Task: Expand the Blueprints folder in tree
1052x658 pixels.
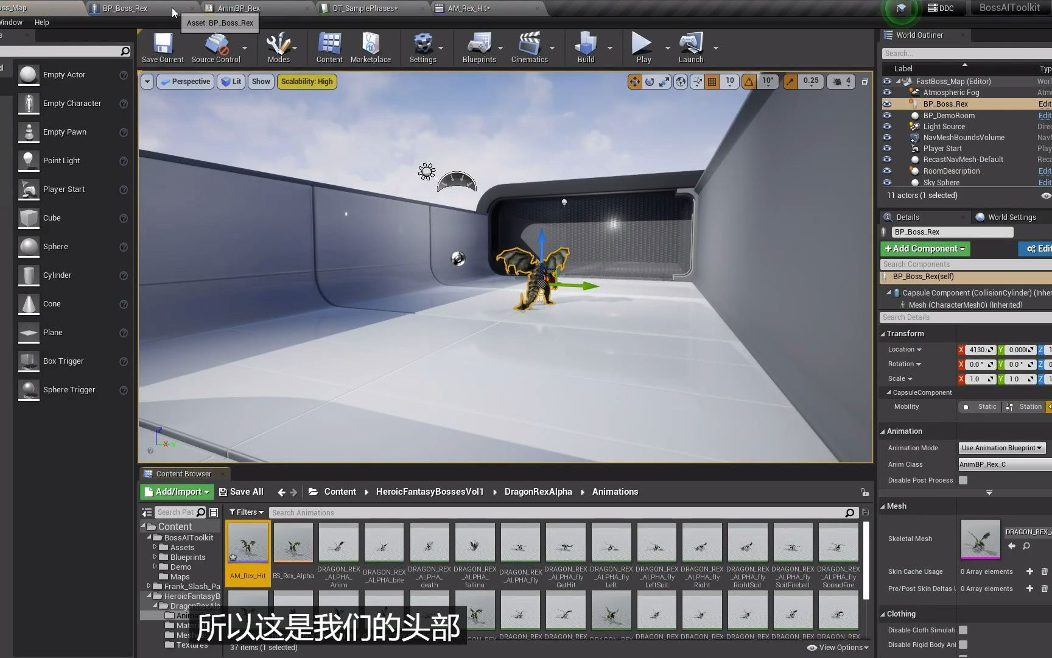Action: tap(155, 557)
